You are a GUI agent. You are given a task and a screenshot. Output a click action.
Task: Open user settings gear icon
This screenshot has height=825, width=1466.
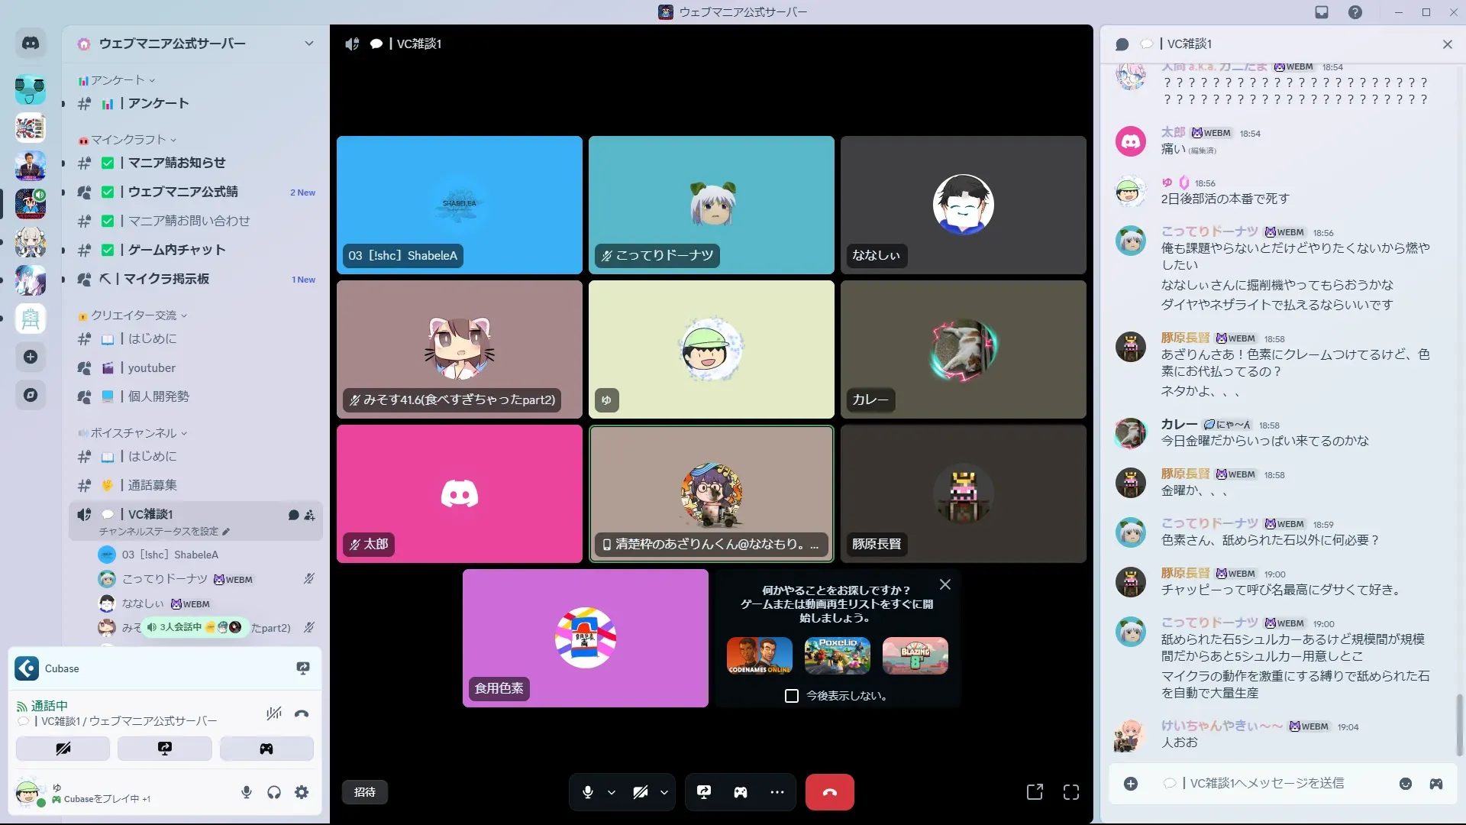click(302, 792)
